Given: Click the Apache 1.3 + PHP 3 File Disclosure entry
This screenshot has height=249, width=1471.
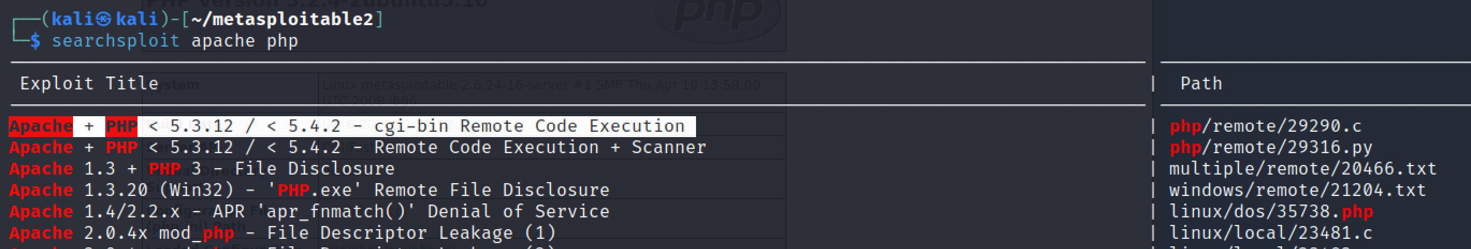Looking at the screenshot, I should pyautogui.click(x=201, y=169).
